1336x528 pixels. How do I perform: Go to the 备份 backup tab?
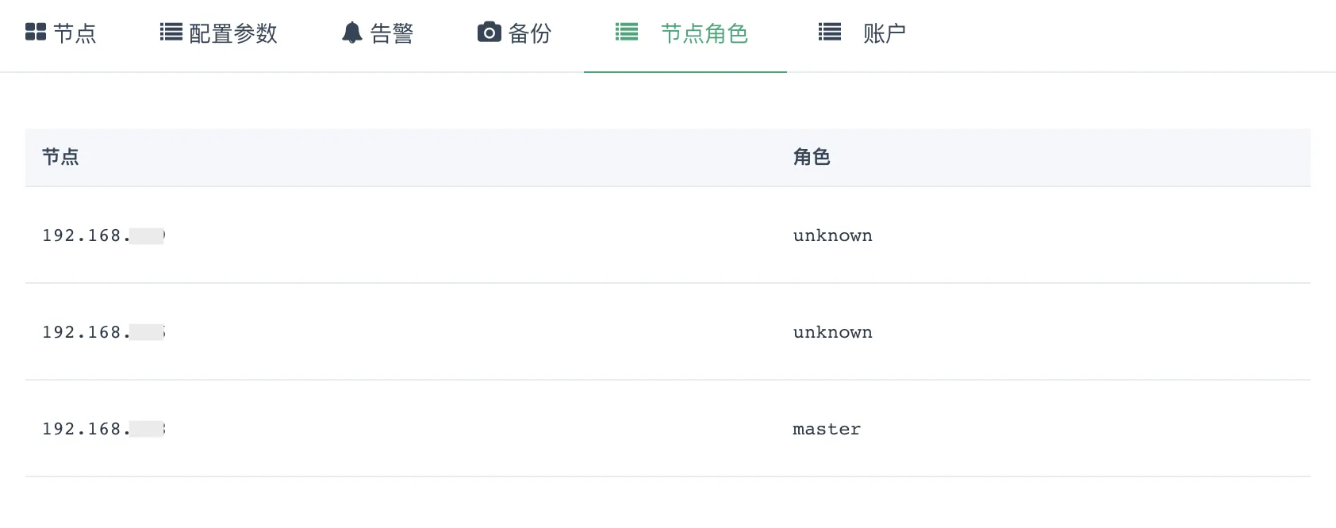tap(530, 34)
